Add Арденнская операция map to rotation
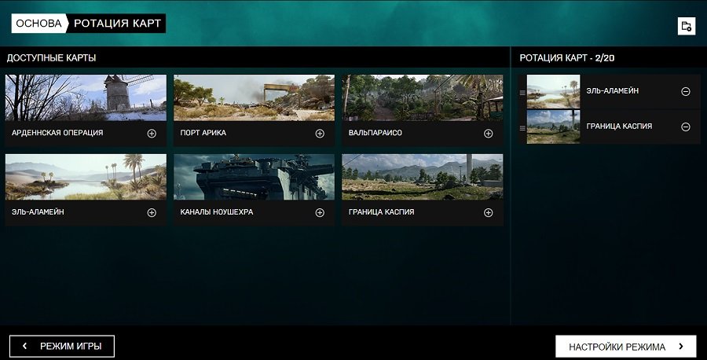Viewport: 707px width, 360px height. (152, 134)
